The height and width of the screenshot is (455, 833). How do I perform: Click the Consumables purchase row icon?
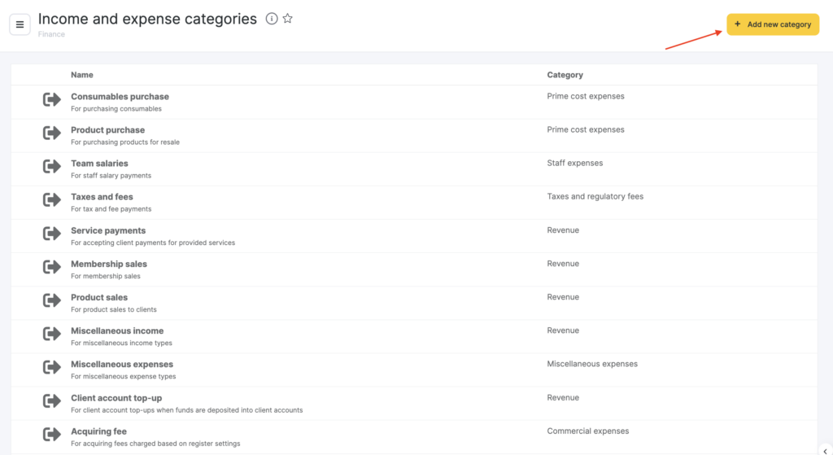(x=52, y=99)
